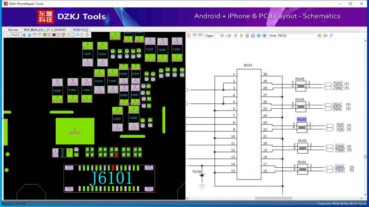Image resolution: width=369 pixels, height=207 pixels.
Task: Zoom in the PCB layout view
Action: (x=24, y=35)
